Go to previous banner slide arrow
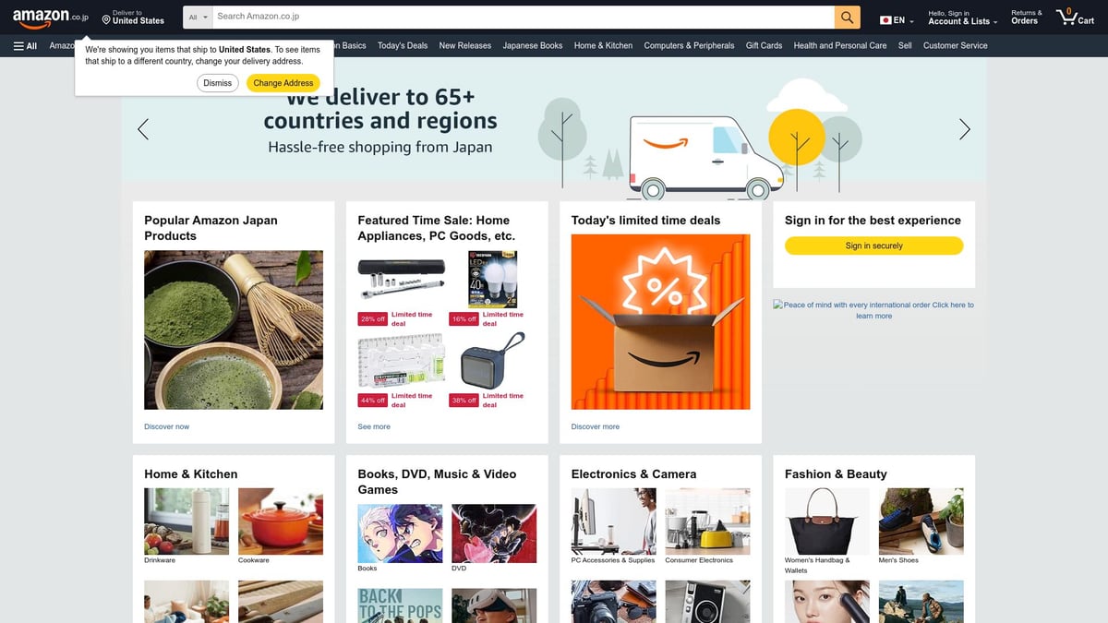 coord(143,129)
